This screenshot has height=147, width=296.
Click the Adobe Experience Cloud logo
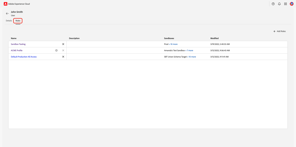6,4
